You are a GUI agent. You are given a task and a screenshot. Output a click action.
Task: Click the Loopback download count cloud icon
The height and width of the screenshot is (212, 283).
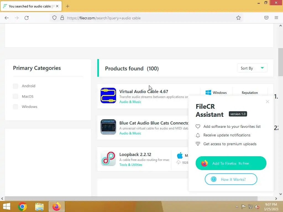tap(178, 162)
